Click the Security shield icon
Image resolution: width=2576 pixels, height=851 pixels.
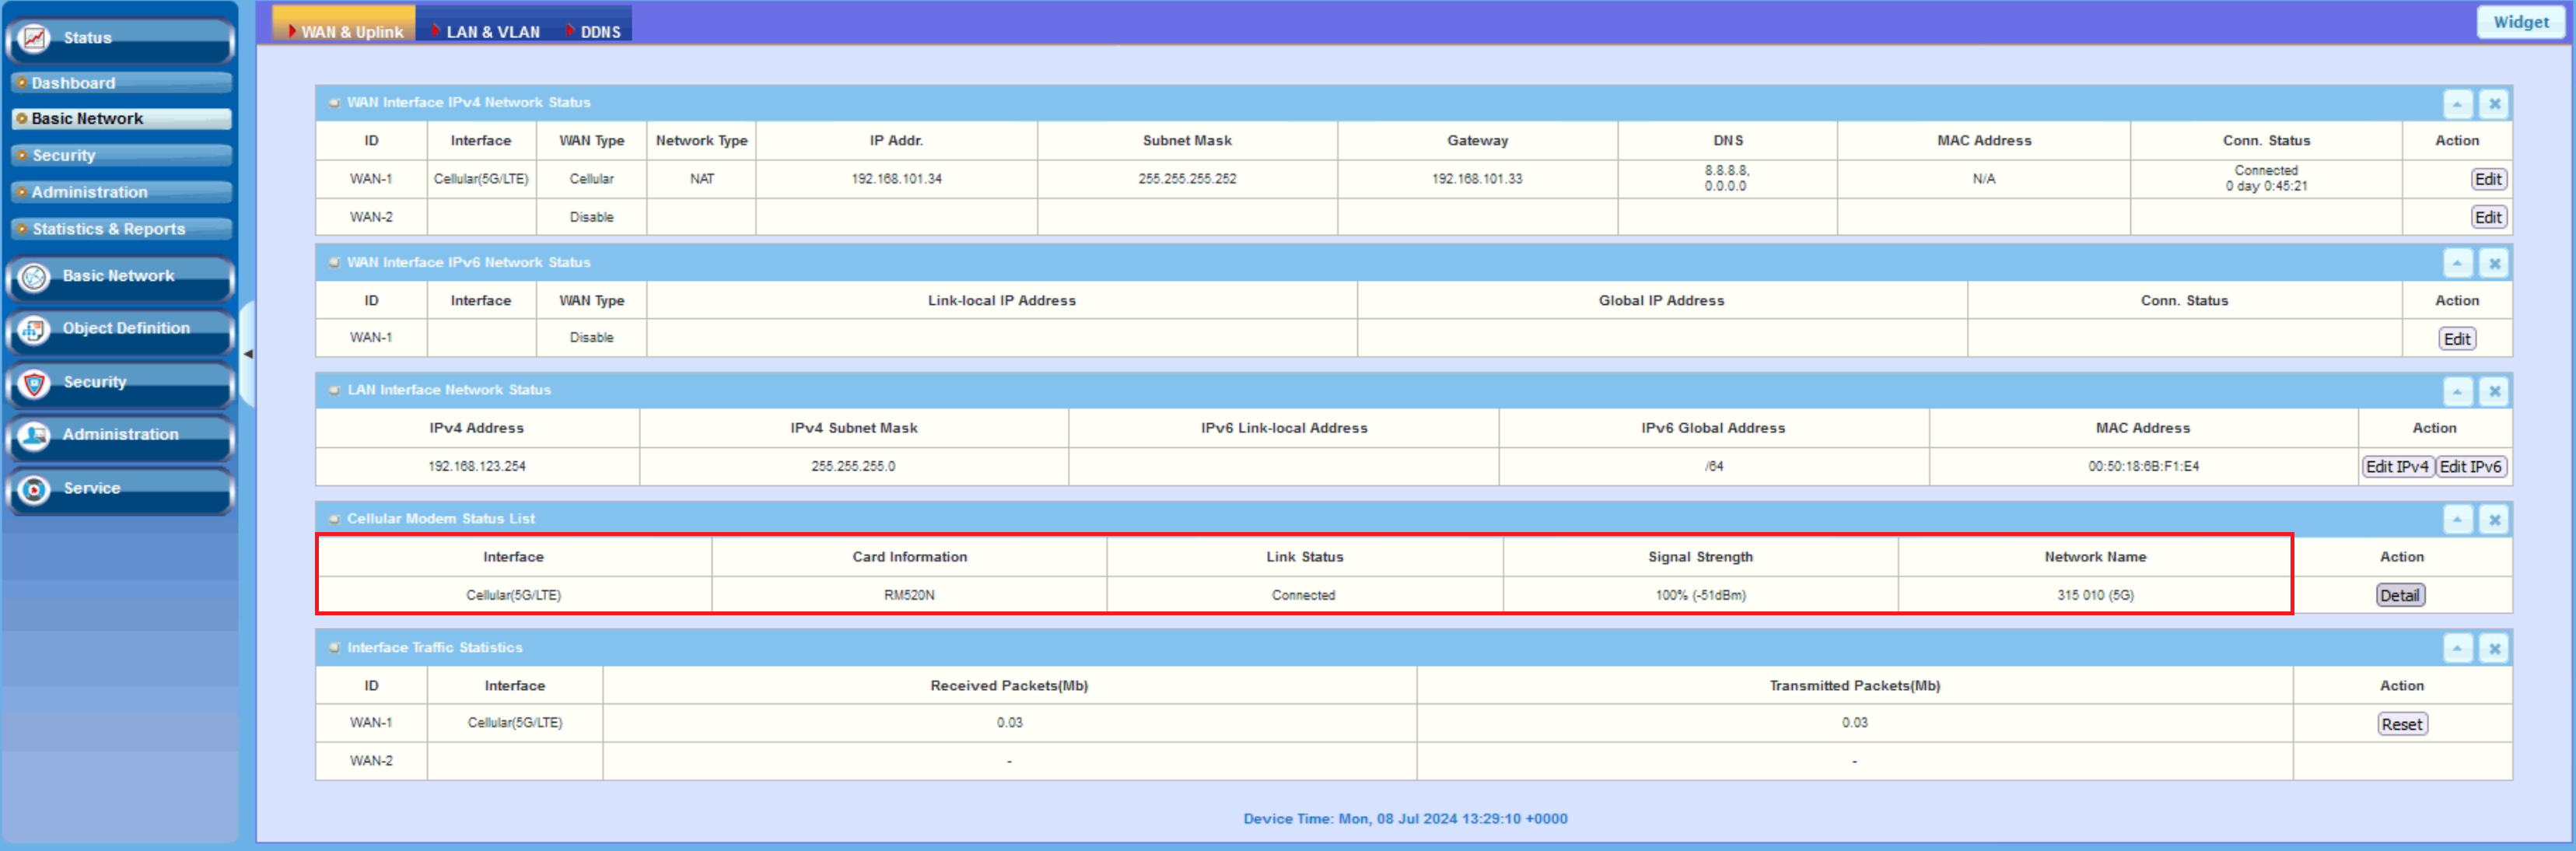34,383
